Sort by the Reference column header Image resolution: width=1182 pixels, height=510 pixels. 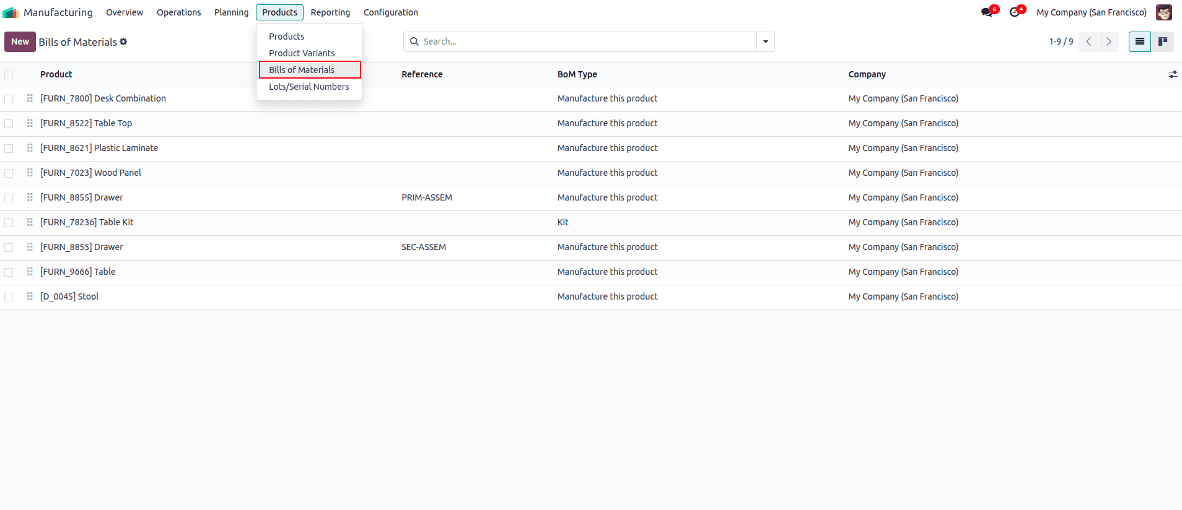tap(422, 74)
